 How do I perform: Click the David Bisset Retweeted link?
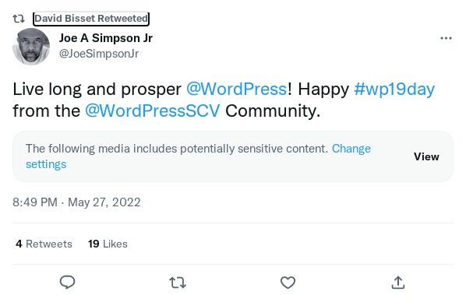(x=91, y=19)
